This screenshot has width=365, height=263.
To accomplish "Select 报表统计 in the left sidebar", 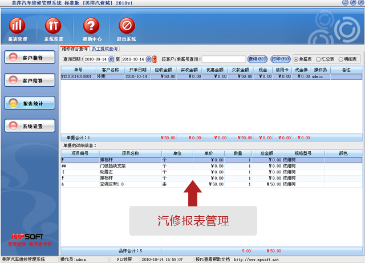I will [x=30, y=103].
